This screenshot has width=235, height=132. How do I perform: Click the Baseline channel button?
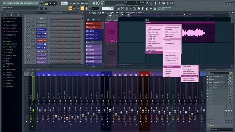click(x=41, y=40)
